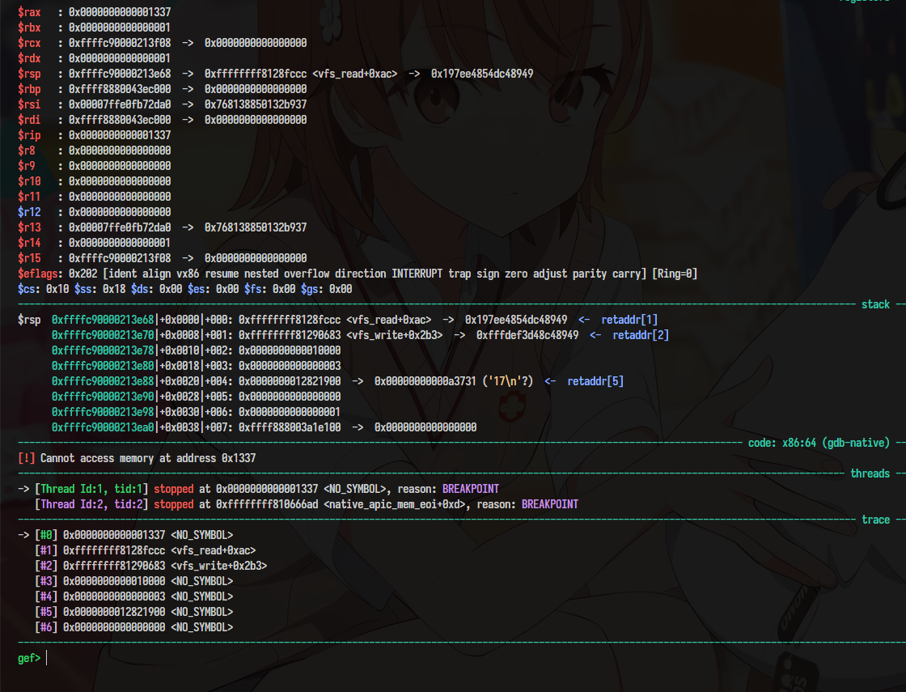Click the retaddr[5] annotation

(x=595, y=381)
